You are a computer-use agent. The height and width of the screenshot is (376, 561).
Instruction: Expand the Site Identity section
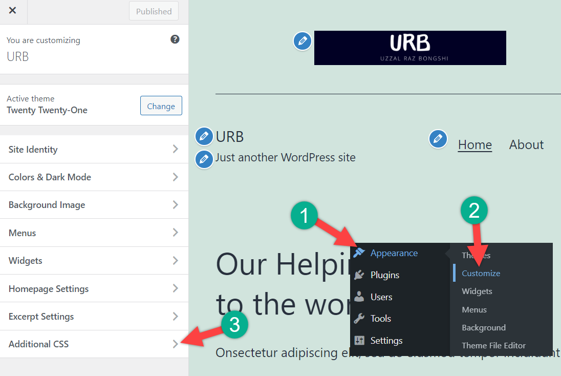94,150
